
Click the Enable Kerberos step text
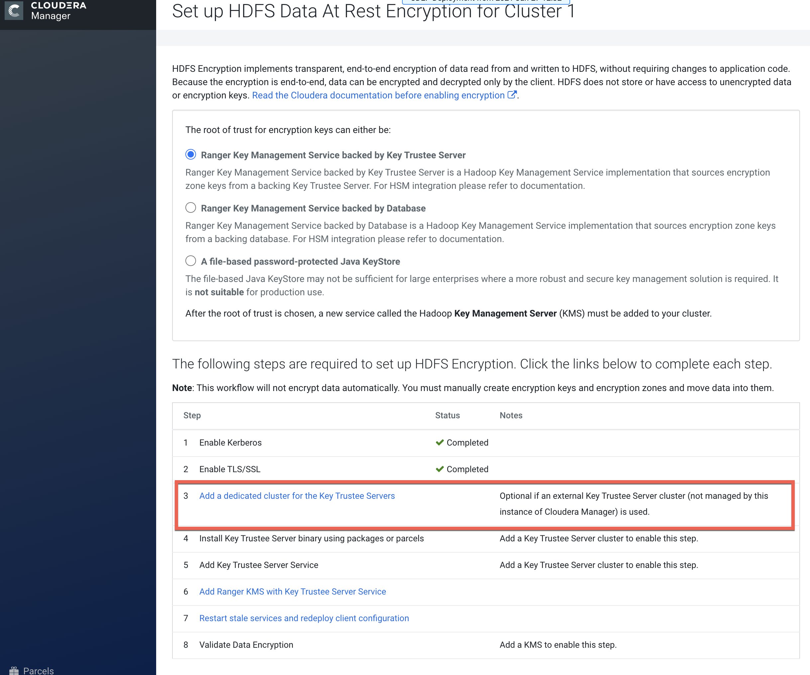[x=230, y=442]
